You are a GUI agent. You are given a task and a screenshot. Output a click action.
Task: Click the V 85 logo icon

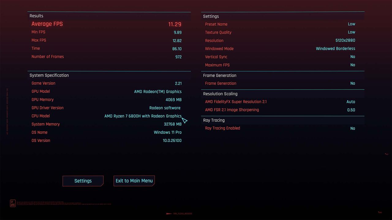(x=13, y=203)
